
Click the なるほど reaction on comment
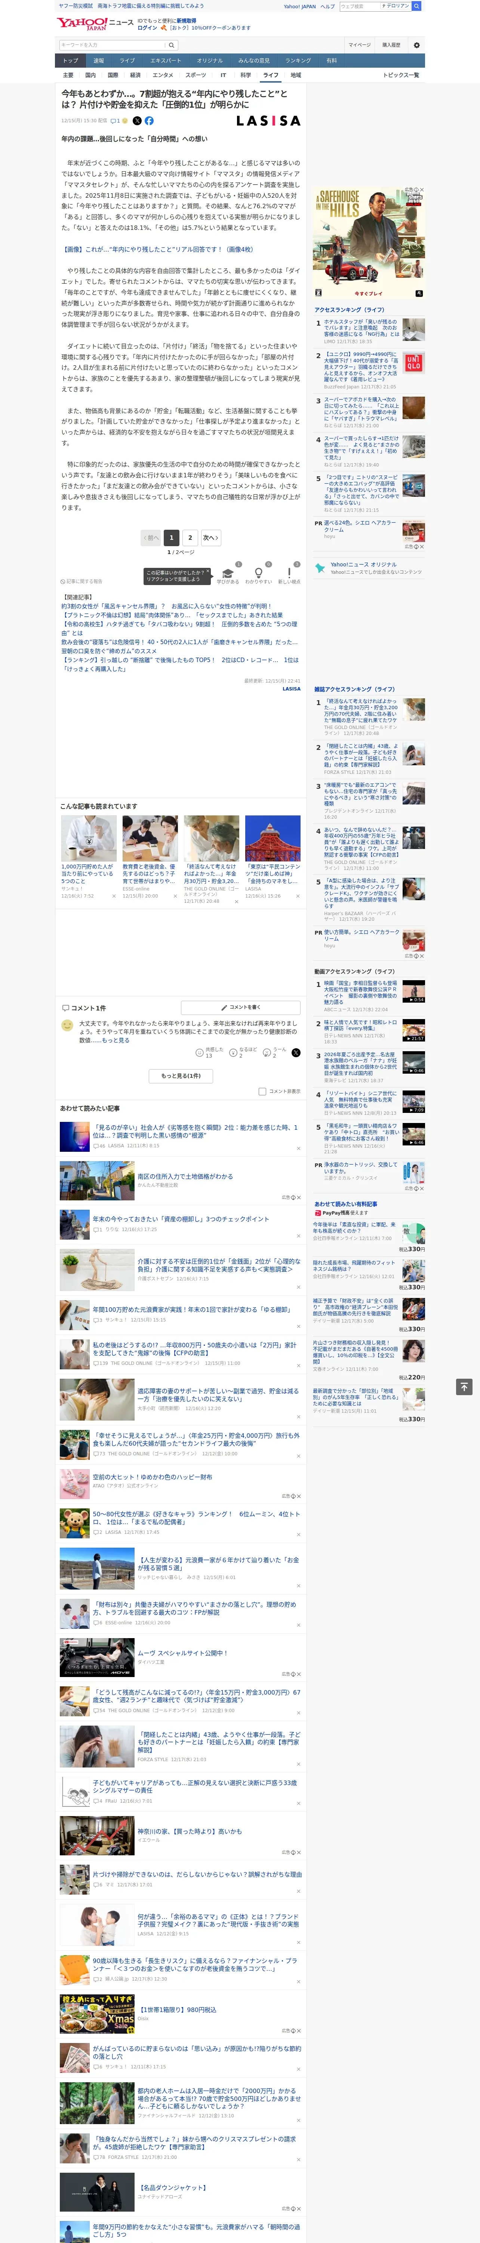[x=242, y=1053]
